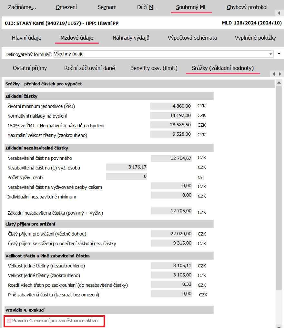
Task: Go to the Seznam tab
Action: pyautogui.click(x=107, y=7)
